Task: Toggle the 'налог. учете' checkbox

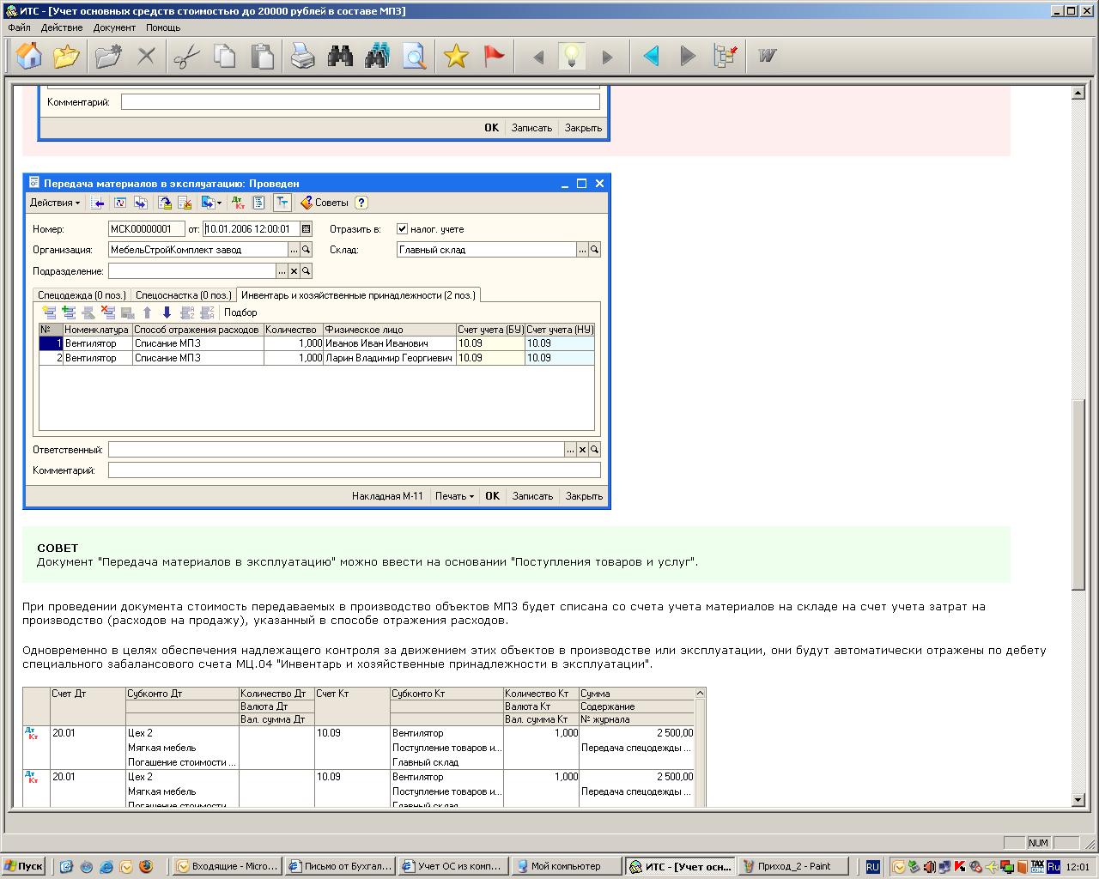Action: point(402,229)
